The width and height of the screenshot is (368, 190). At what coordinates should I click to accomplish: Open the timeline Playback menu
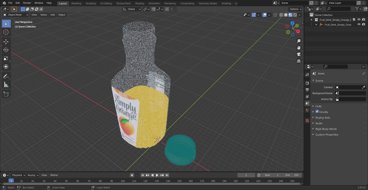click(19, 175)
